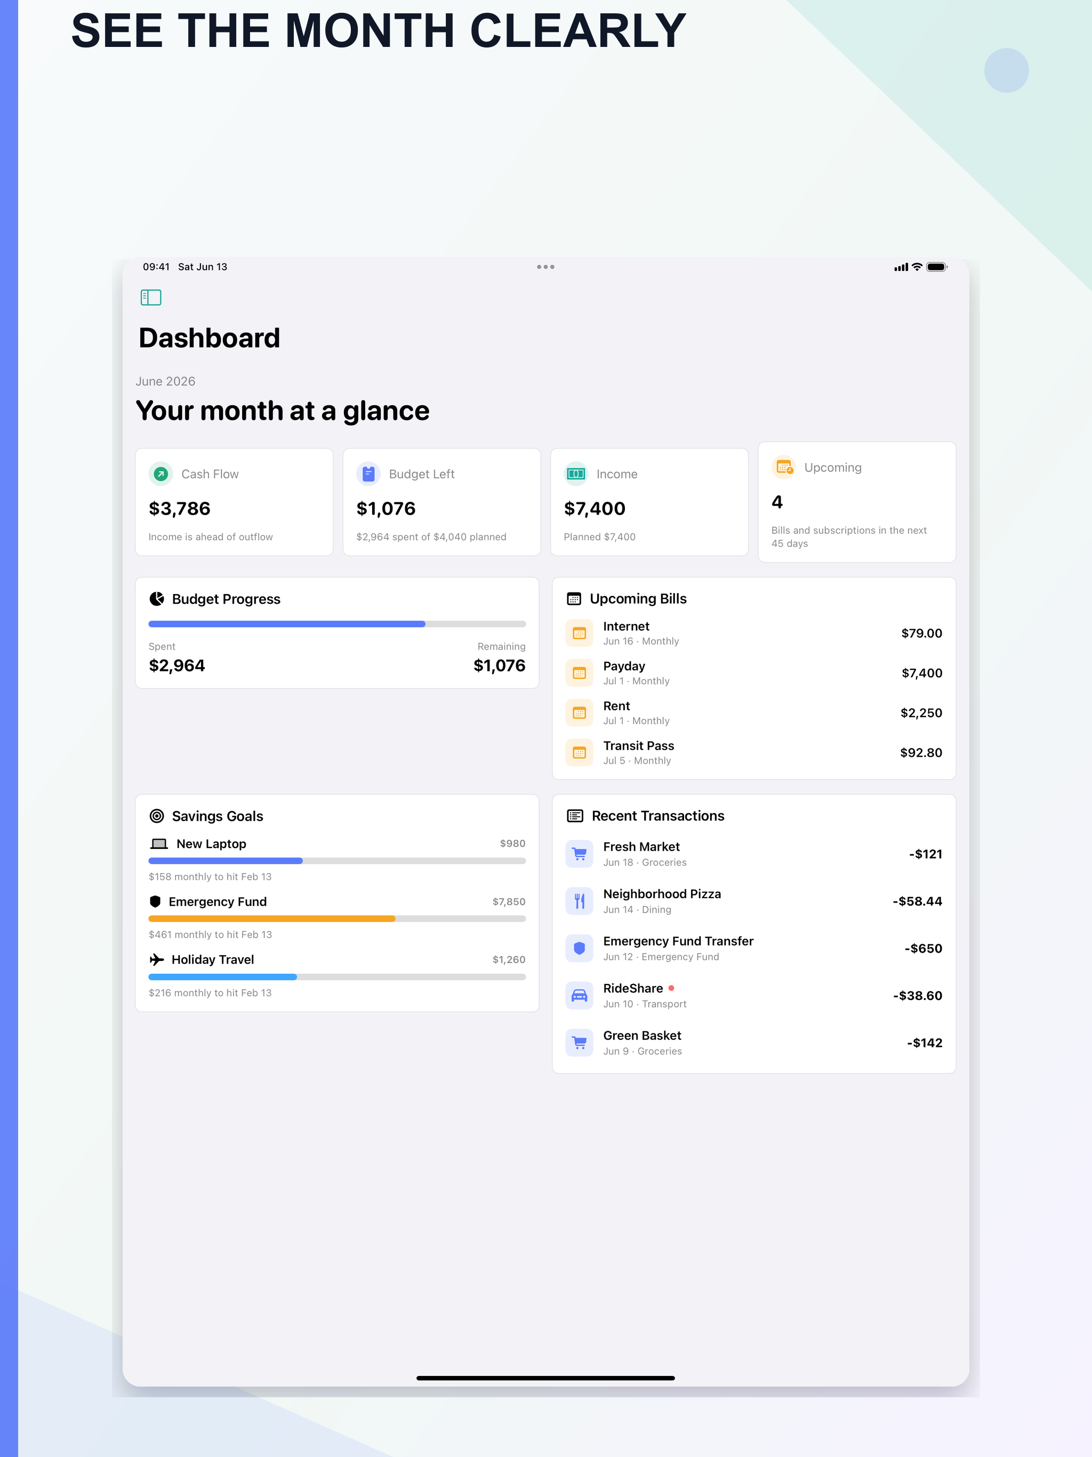Click the -$121 amount
Image resolution: width=1092 pixels, height=1457 pixels.
(x=925, y=854)
